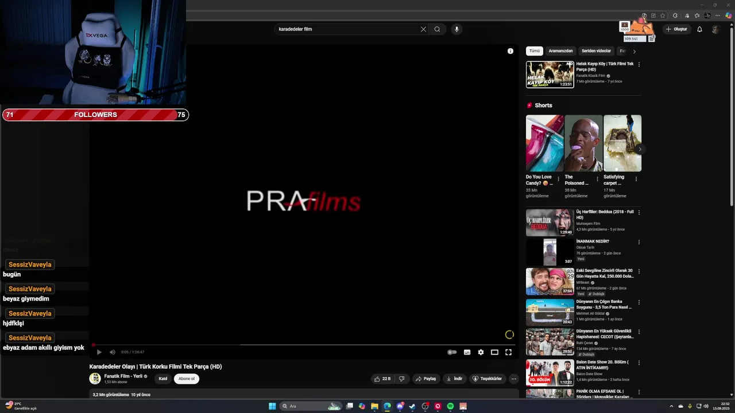Open options for Helak Kayıp Köy video

tap(639, 64)
